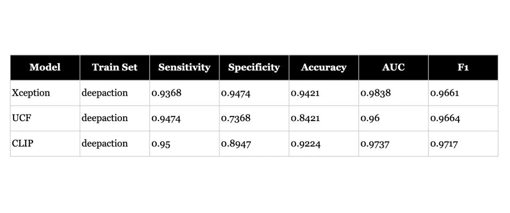510x213 pixels.
Task: Click UCF AUC value 0.96
Action: point(370,118)
